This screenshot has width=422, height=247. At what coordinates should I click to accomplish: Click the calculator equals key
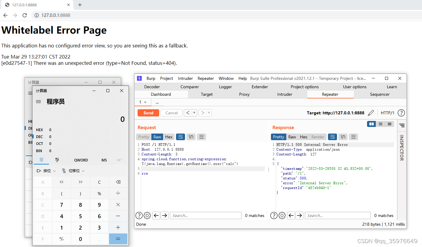point(118,239)
